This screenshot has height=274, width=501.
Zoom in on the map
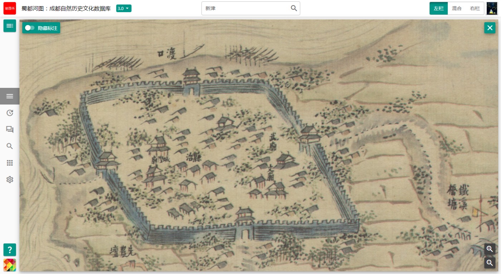[x=490, y=249]
